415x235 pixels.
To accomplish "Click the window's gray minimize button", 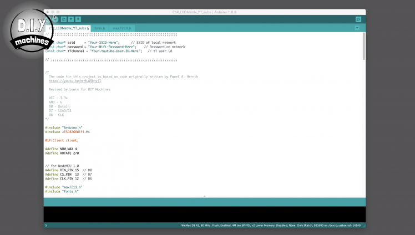I will [x=54, y=12].
